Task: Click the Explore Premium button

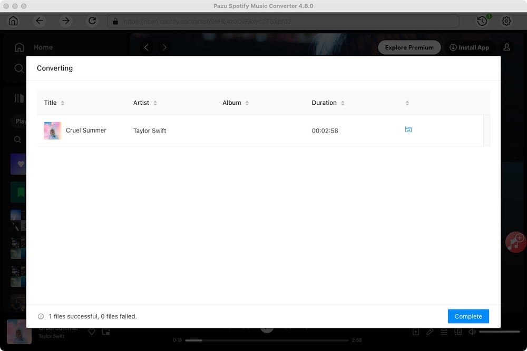Action: [x=409, y=47]
